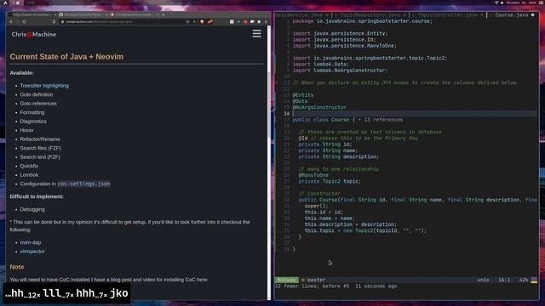Click 'private Topic2 topic;' line in editor
545x306 pixels.
coord(330,181)
